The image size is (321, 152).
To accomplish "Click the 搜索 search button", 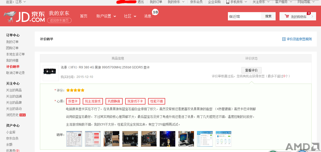I will (x=268, y=16).
